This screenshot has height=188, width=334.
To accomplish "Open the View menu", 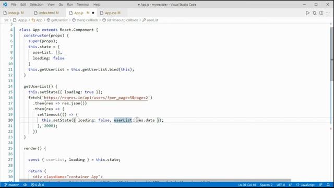I will (51, 5).
